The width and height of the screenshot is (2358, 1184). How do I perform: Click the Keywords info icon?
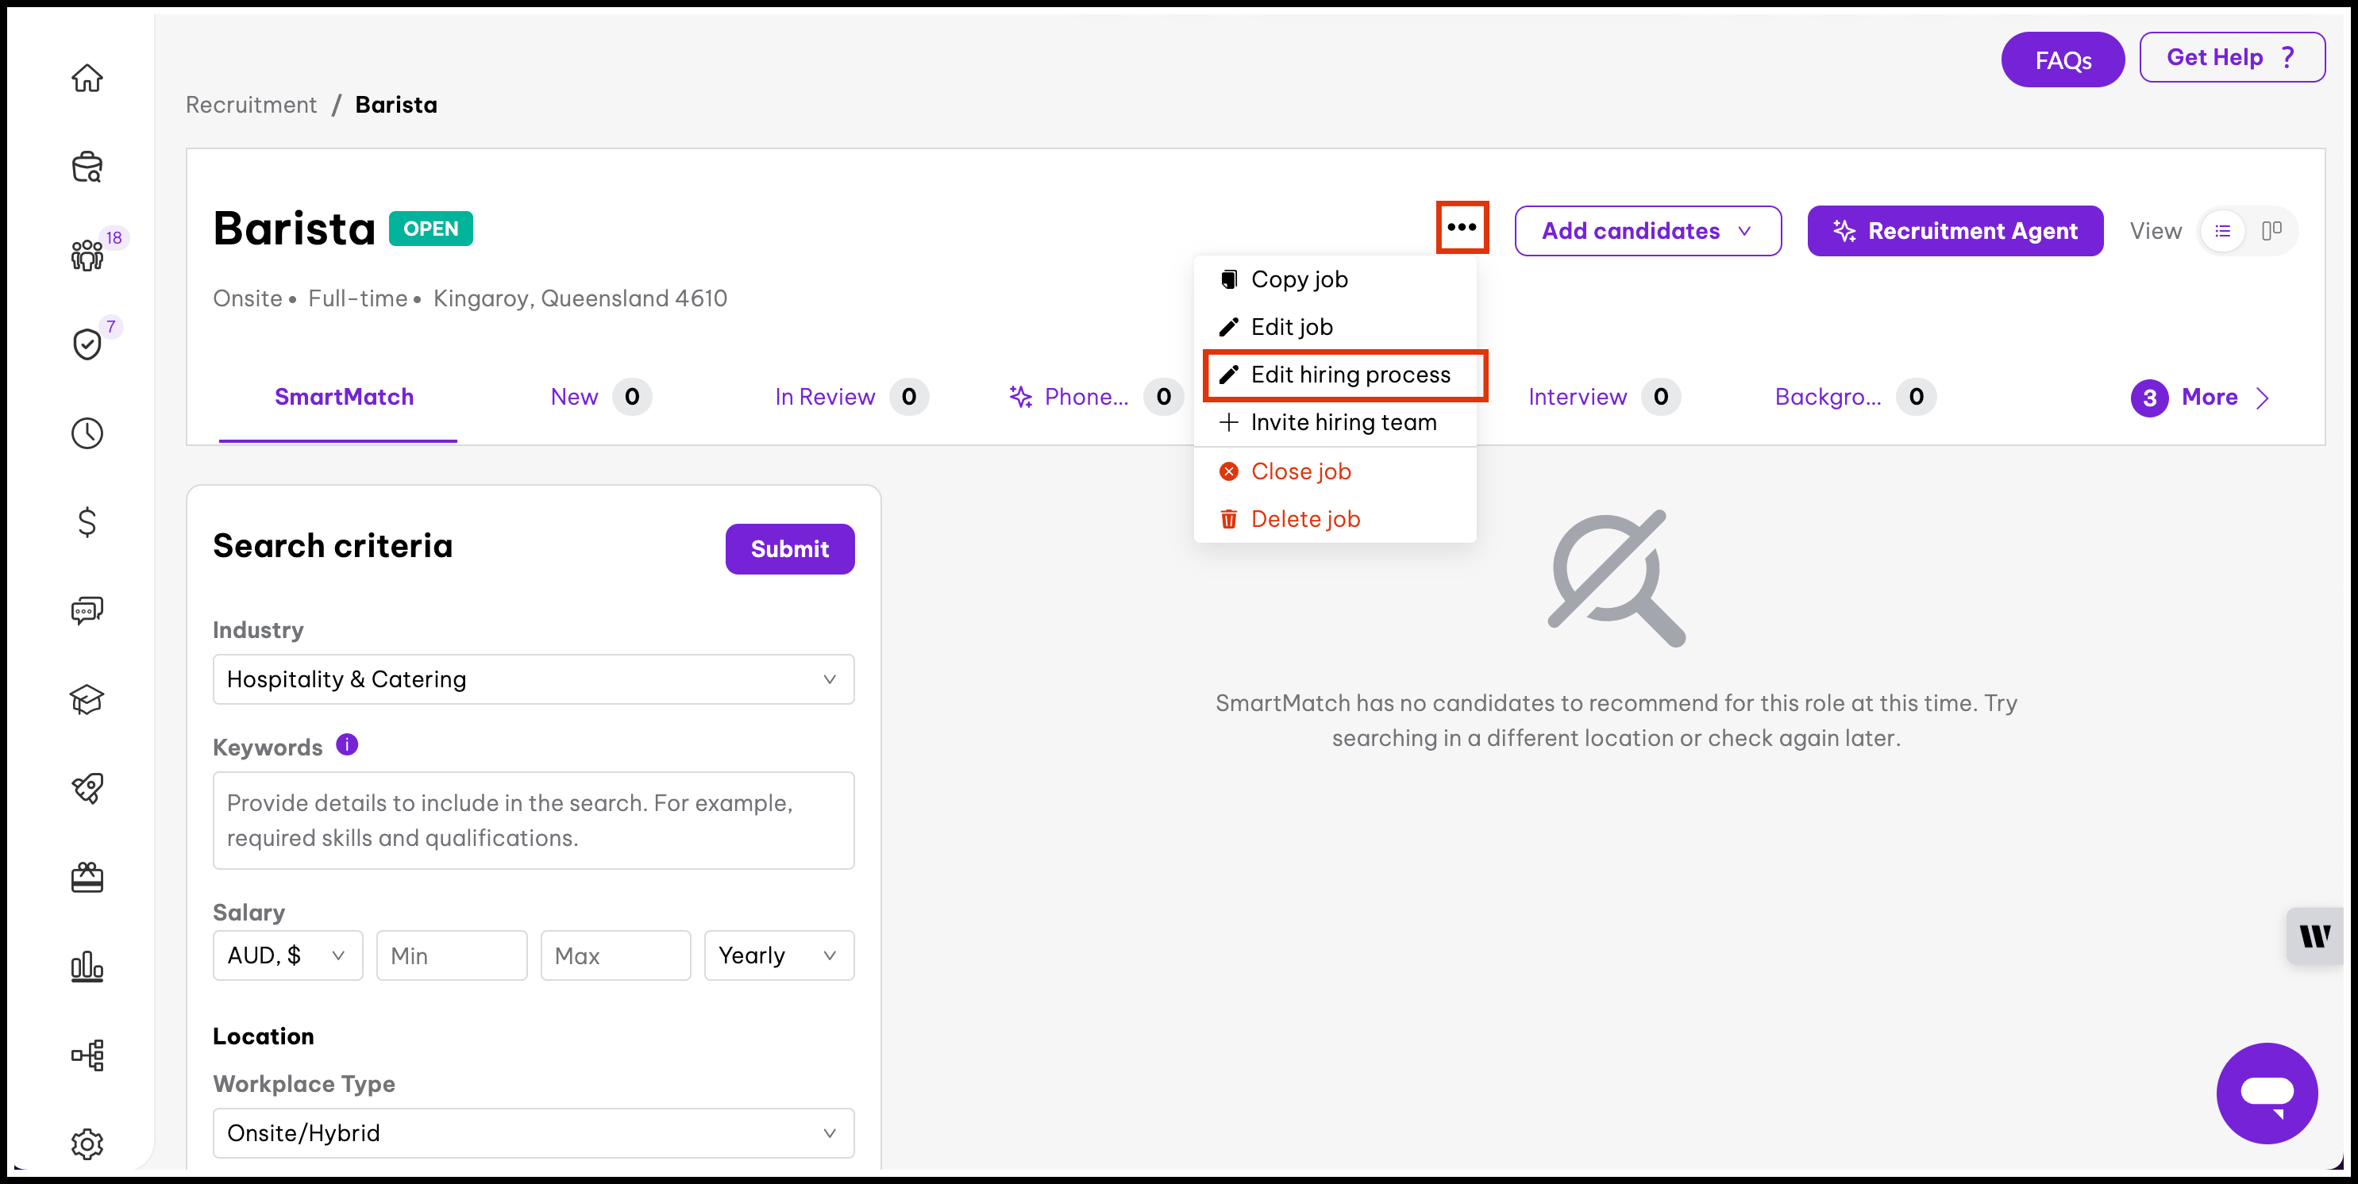click(x=347, y=745)
